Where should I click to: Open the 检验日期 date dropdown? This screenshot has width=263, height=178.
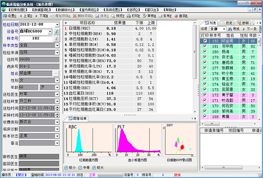(x=57, y=24)
